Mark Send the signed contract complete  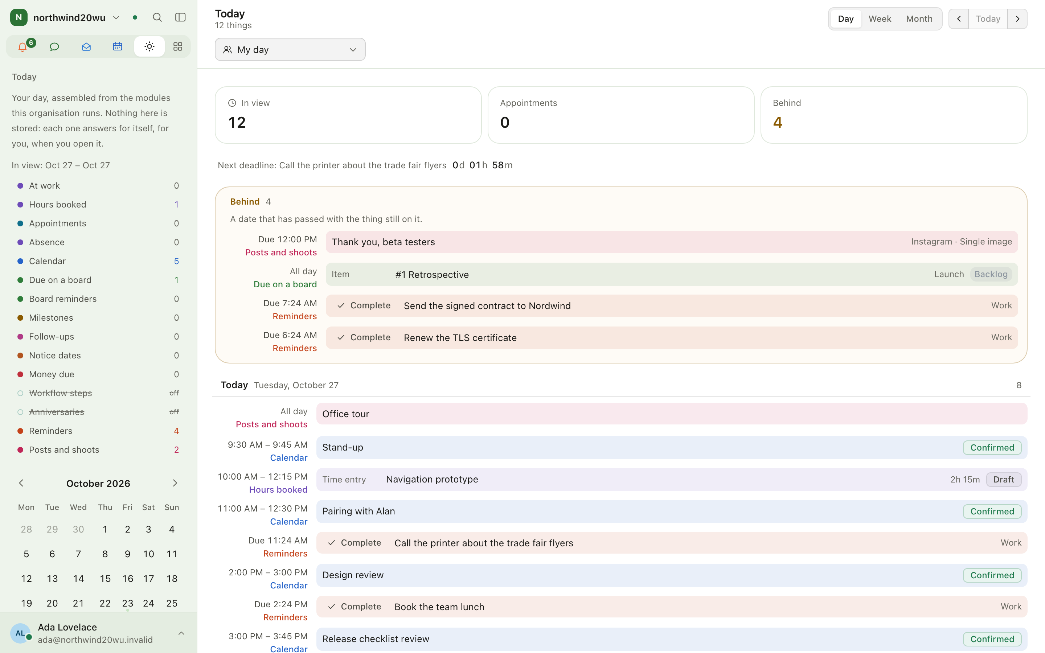click(x=364, y=305)
